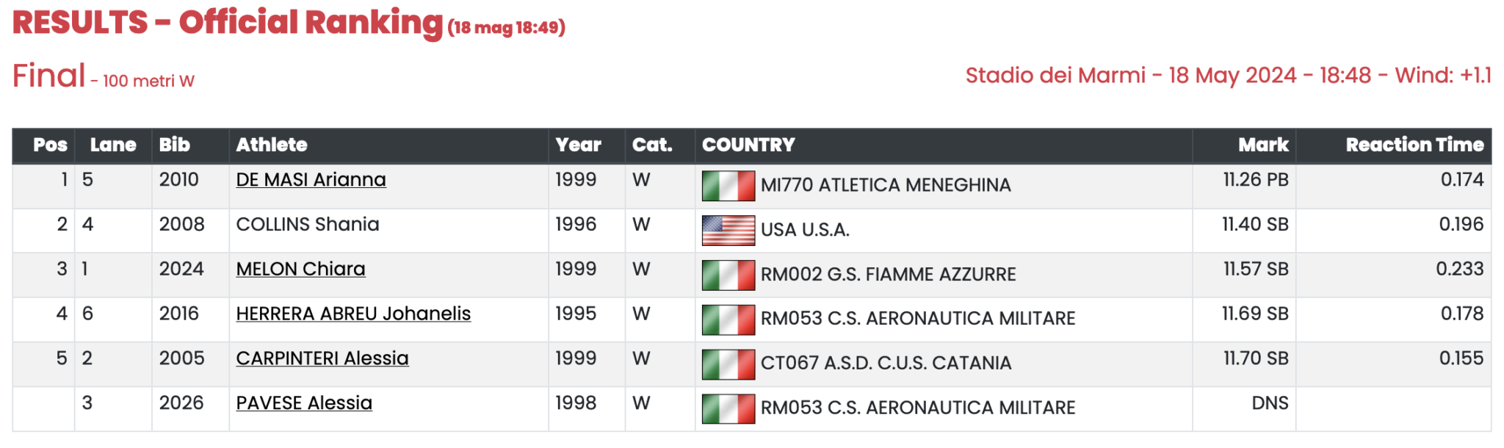Open PAVESE Alessia athlete link
This screenshot has width=1504, height=448.
pos(304,403)
